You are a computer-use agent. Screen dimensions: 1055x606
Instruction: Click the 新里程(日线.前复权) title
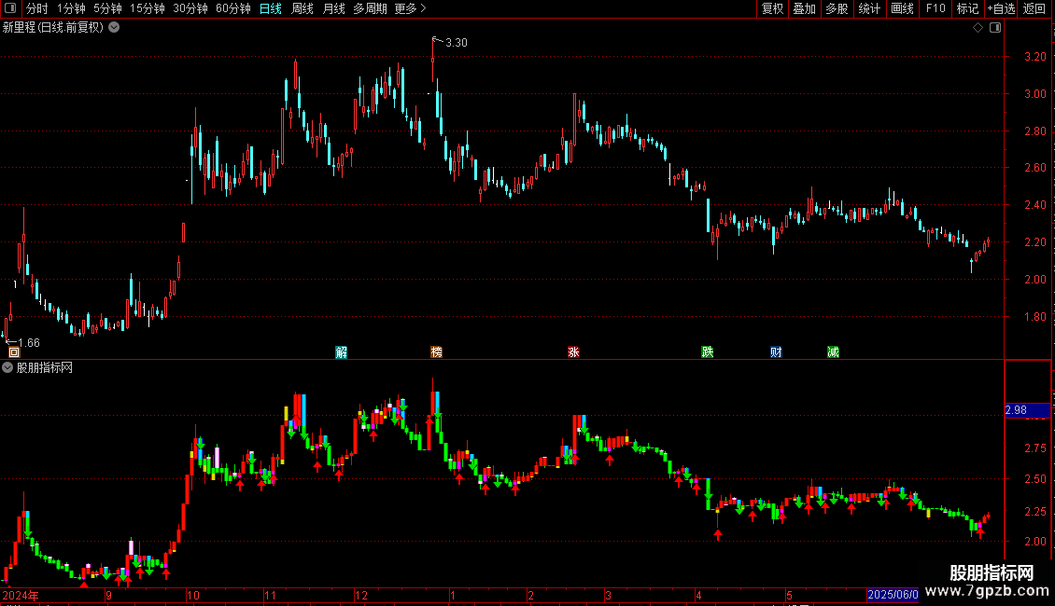(53, 28)
